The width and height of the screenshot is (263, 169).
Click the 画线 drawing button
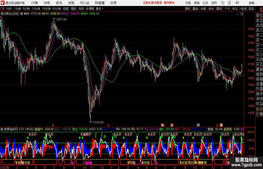[219, 9]
